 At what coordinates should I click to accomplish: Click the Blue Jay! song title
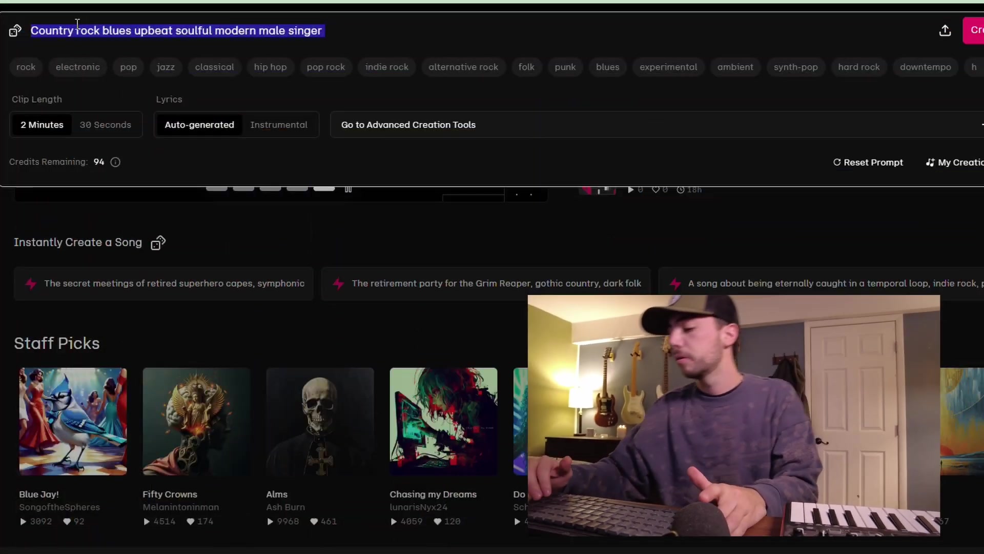coord(39,494)
